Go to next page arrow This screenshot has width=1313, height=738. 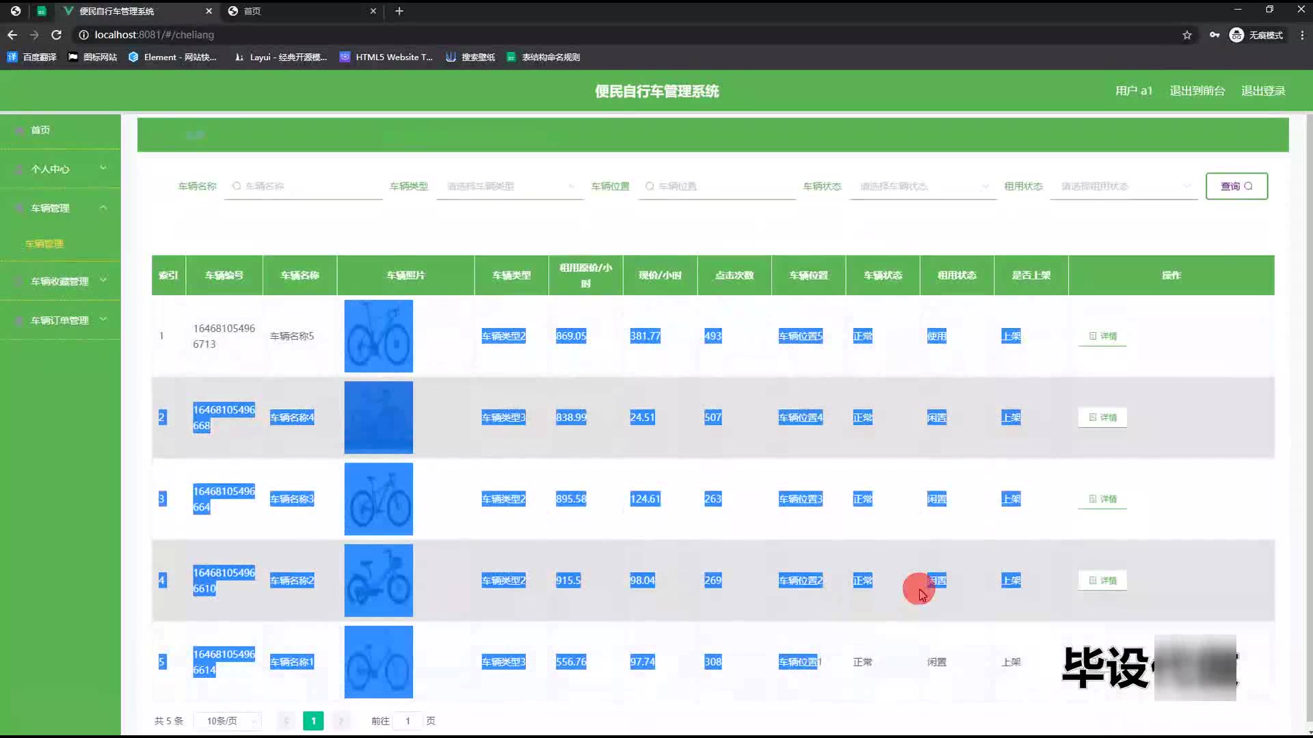tap(341, 721)
